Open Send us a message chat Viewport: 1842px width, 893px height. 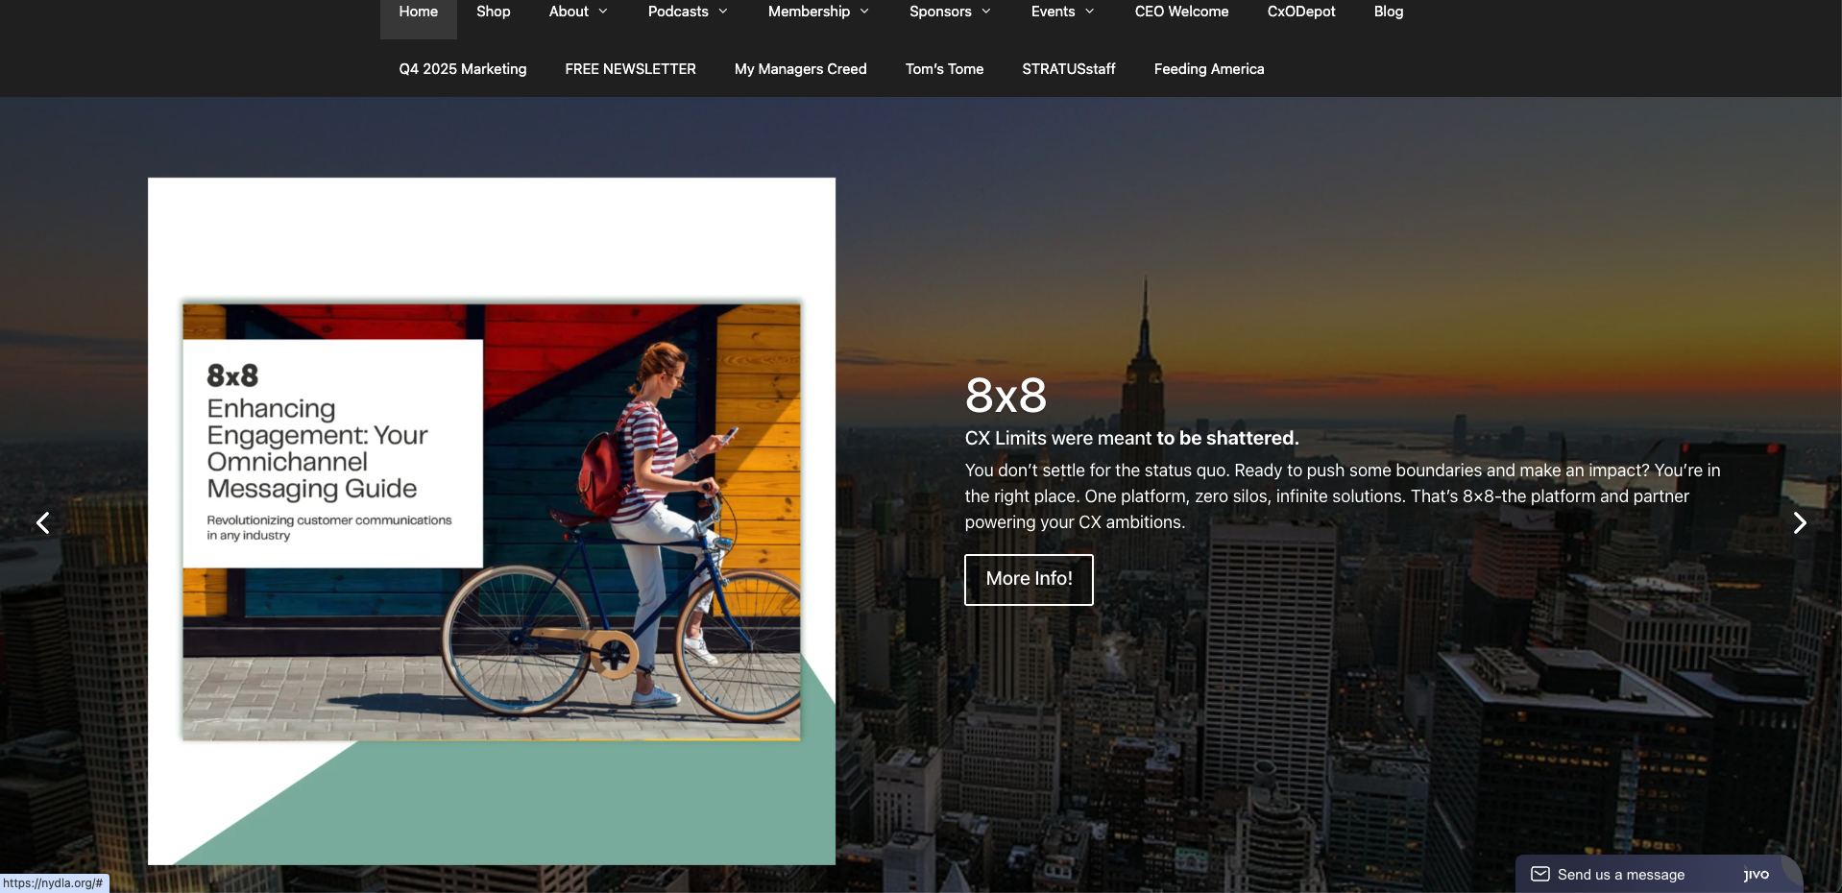coord(1620,874)
